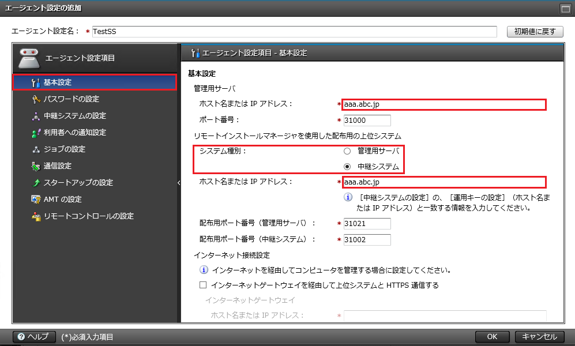Maximize the エージェント設定の追加 dialog
Screen dimensions: 575x346
565,9
